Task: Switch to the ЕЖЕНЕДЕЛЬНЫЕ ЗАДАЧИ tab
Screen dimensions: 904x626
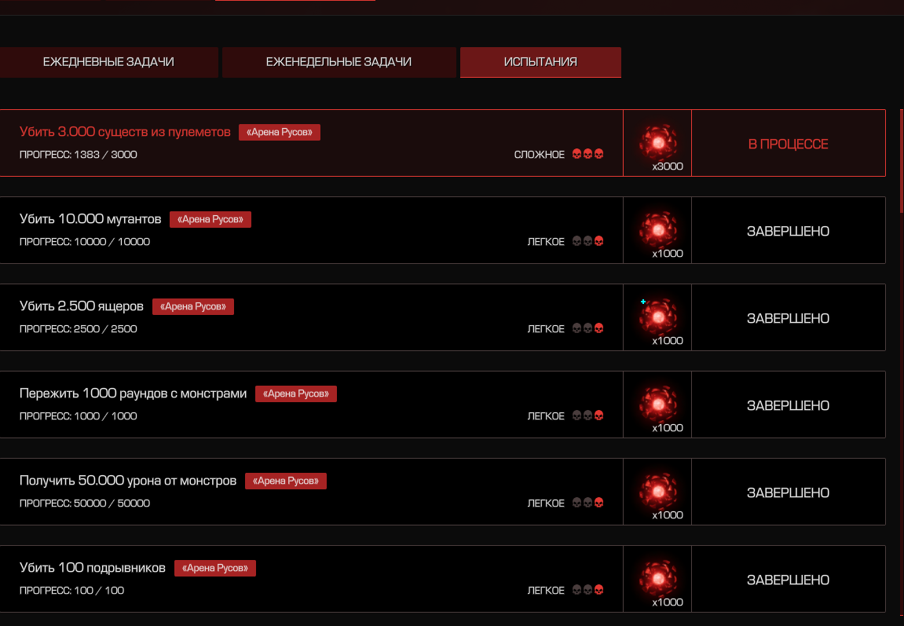Action: click(x=339, y=62)
